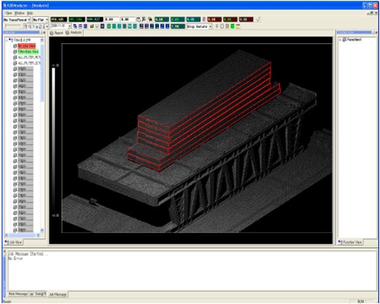This screenshot has width=380, height=304.
Task: Click the Function View panel tab
Action: (350, 242)
